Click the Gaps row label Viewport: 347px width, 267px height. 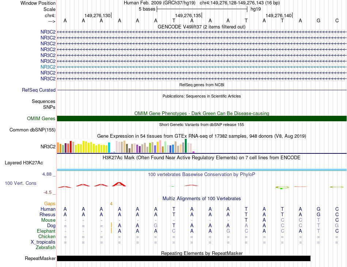[x=50, y=203]
